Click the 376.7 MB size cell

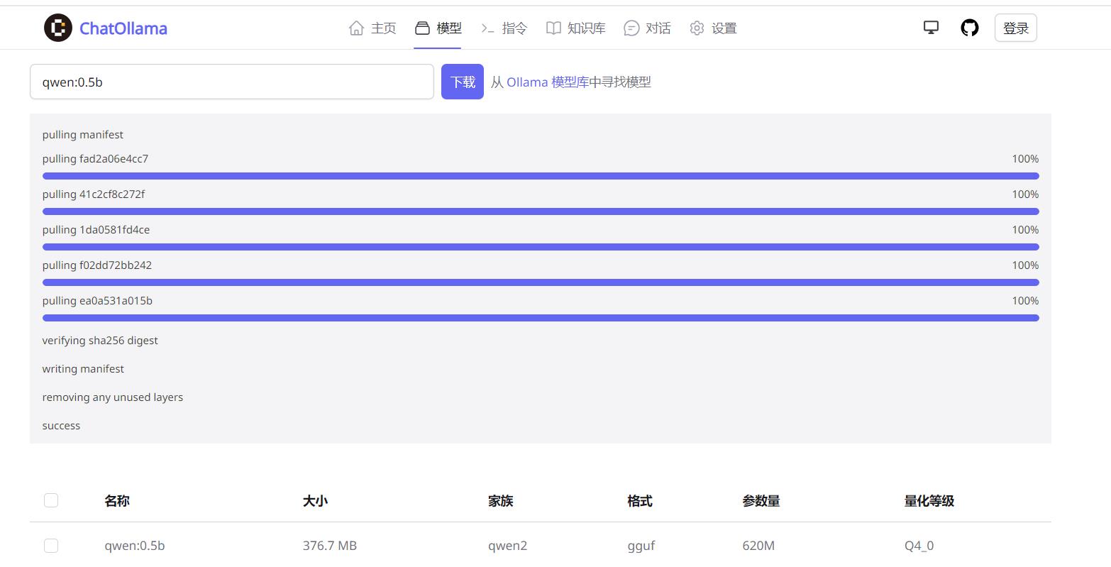pyautogui.click(x=330, y=546)
